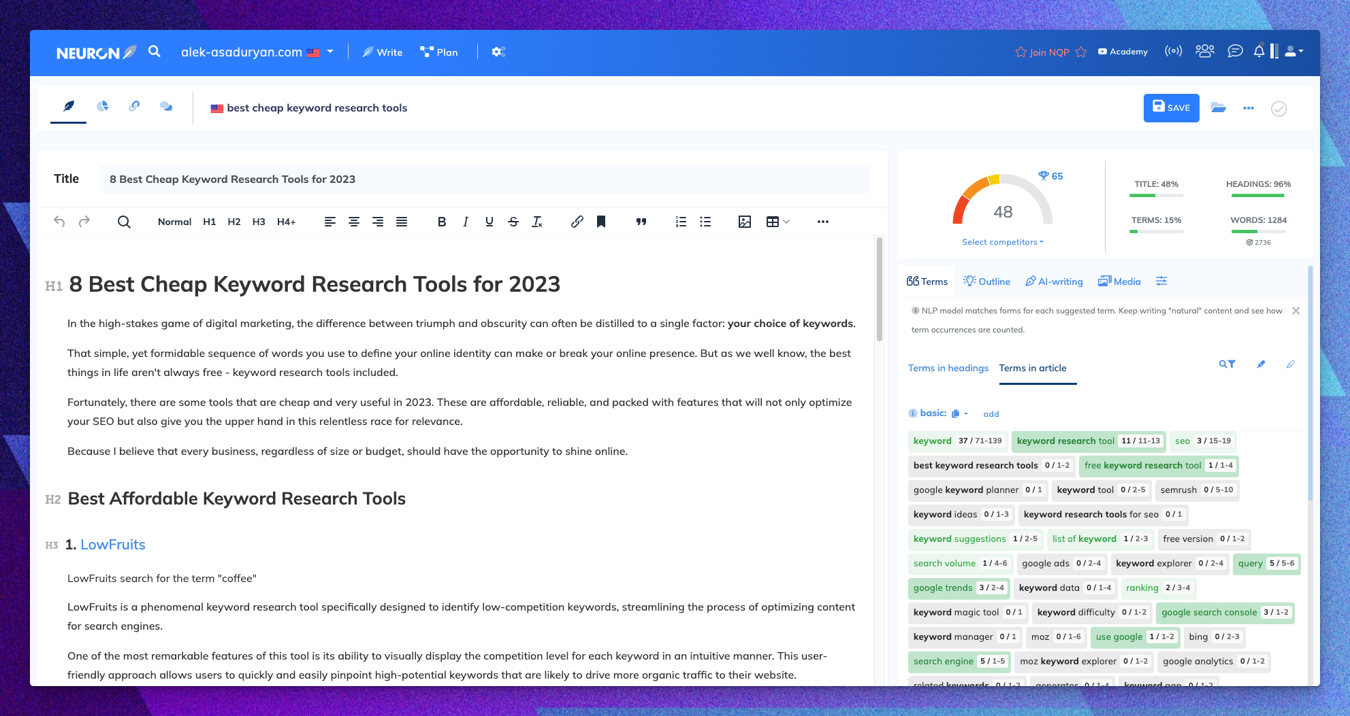Align text to the left

pos(330,222)
